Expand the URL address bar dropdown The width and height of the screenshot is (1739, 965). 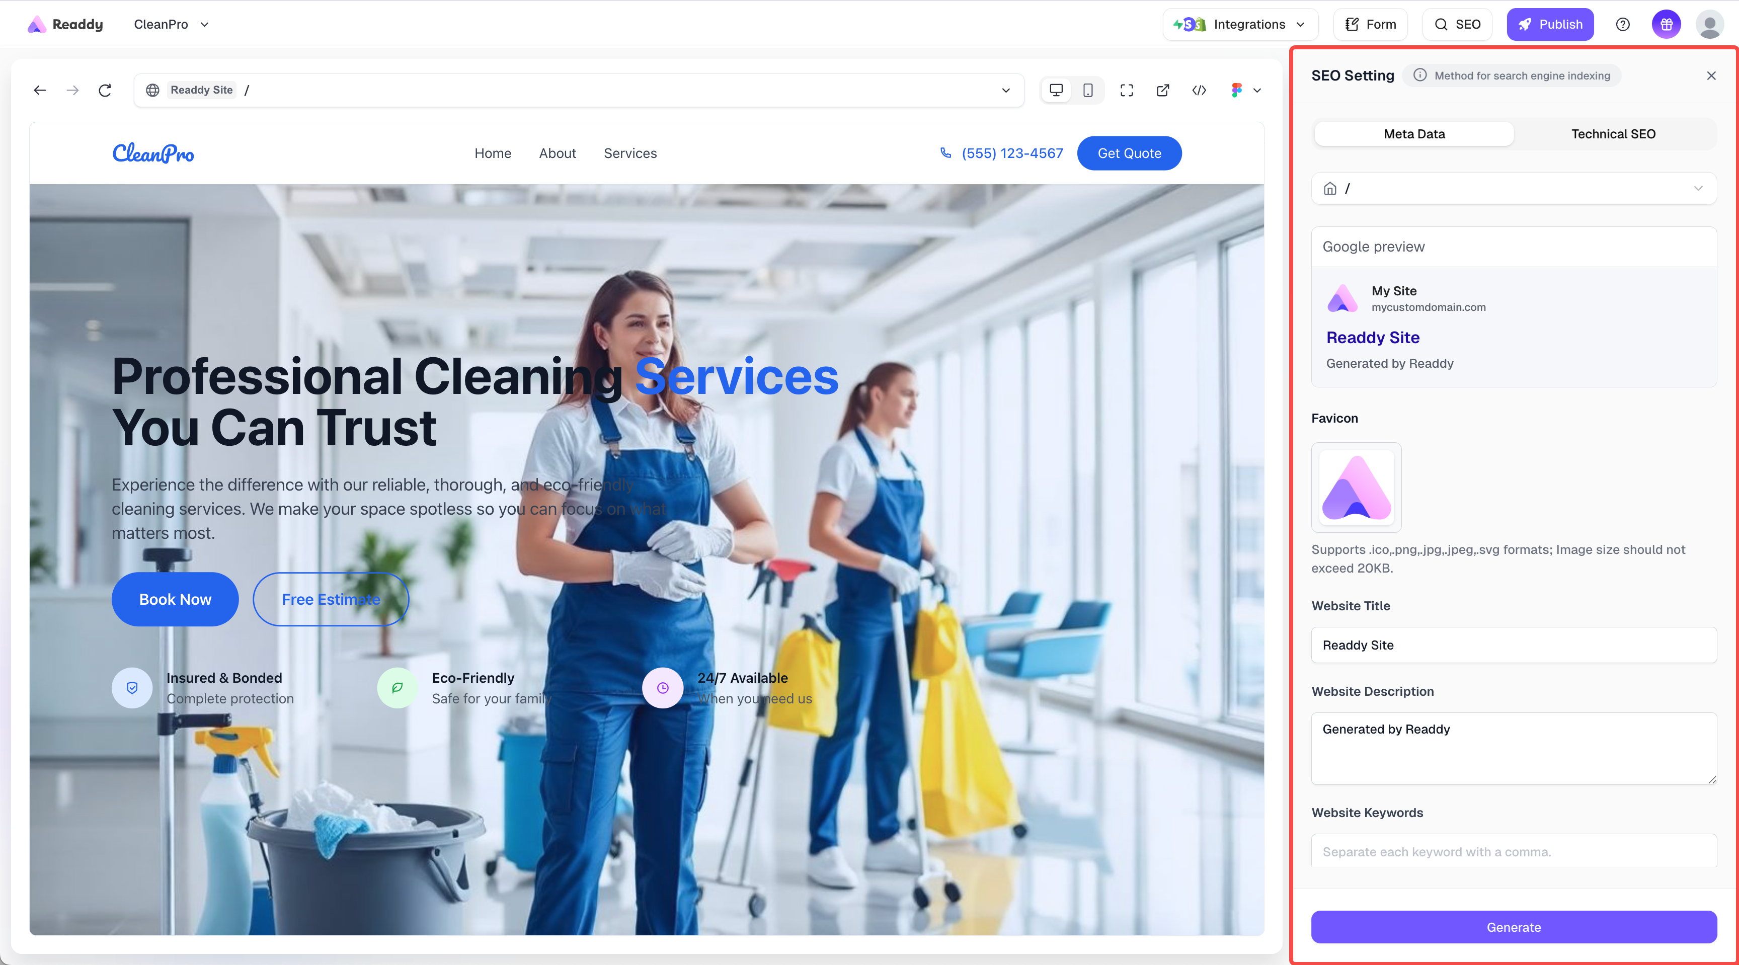tap(1005, 91)
